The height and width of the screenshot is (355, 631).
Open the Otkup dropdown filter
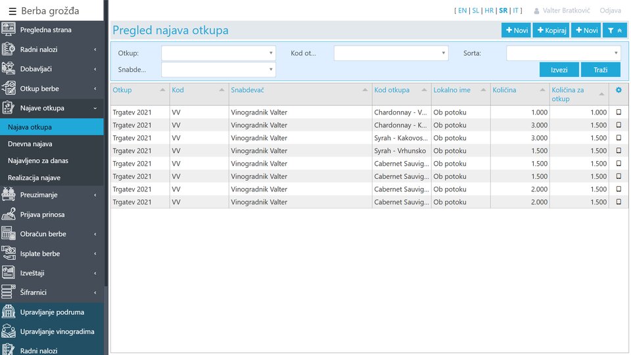pos(218,53)
